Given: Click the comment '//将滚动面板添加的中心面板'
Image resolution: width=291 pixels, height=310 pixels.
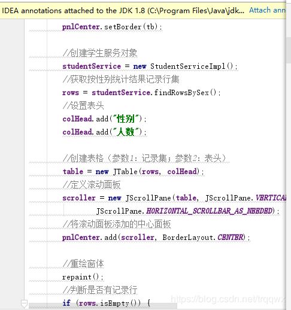Looking at the screenshot, I should (117, 224).
